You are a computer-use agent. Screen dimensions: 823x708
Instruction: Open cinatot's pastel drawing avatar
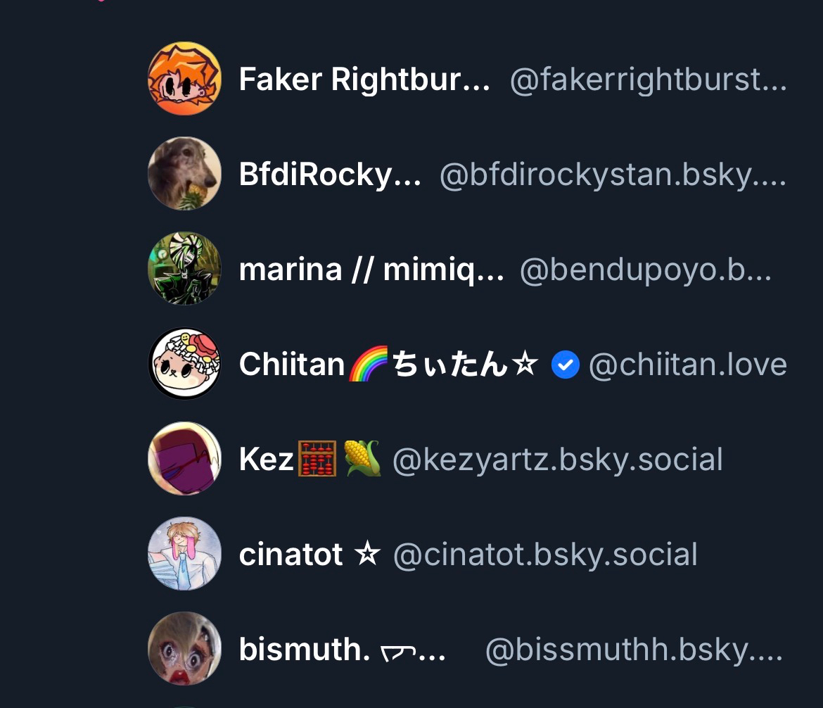[x=184, y=554]
